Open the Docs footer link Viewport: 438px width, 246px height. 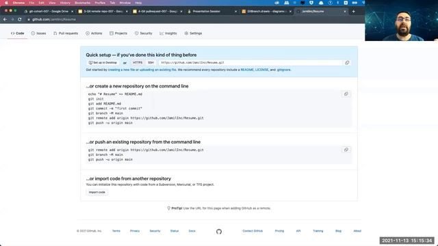pyautogui.click(x=192, y=231)
